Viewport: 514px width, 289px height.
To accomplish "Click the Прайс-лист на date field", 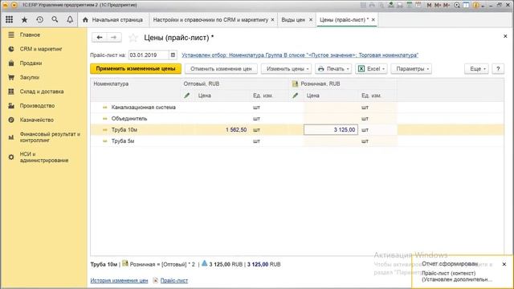I will click(149, 55).
